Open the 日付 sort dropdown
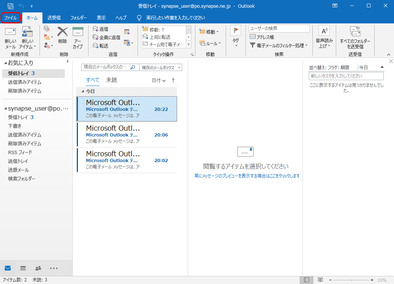This screenshot has height=284, width=394. pos(159,81)
